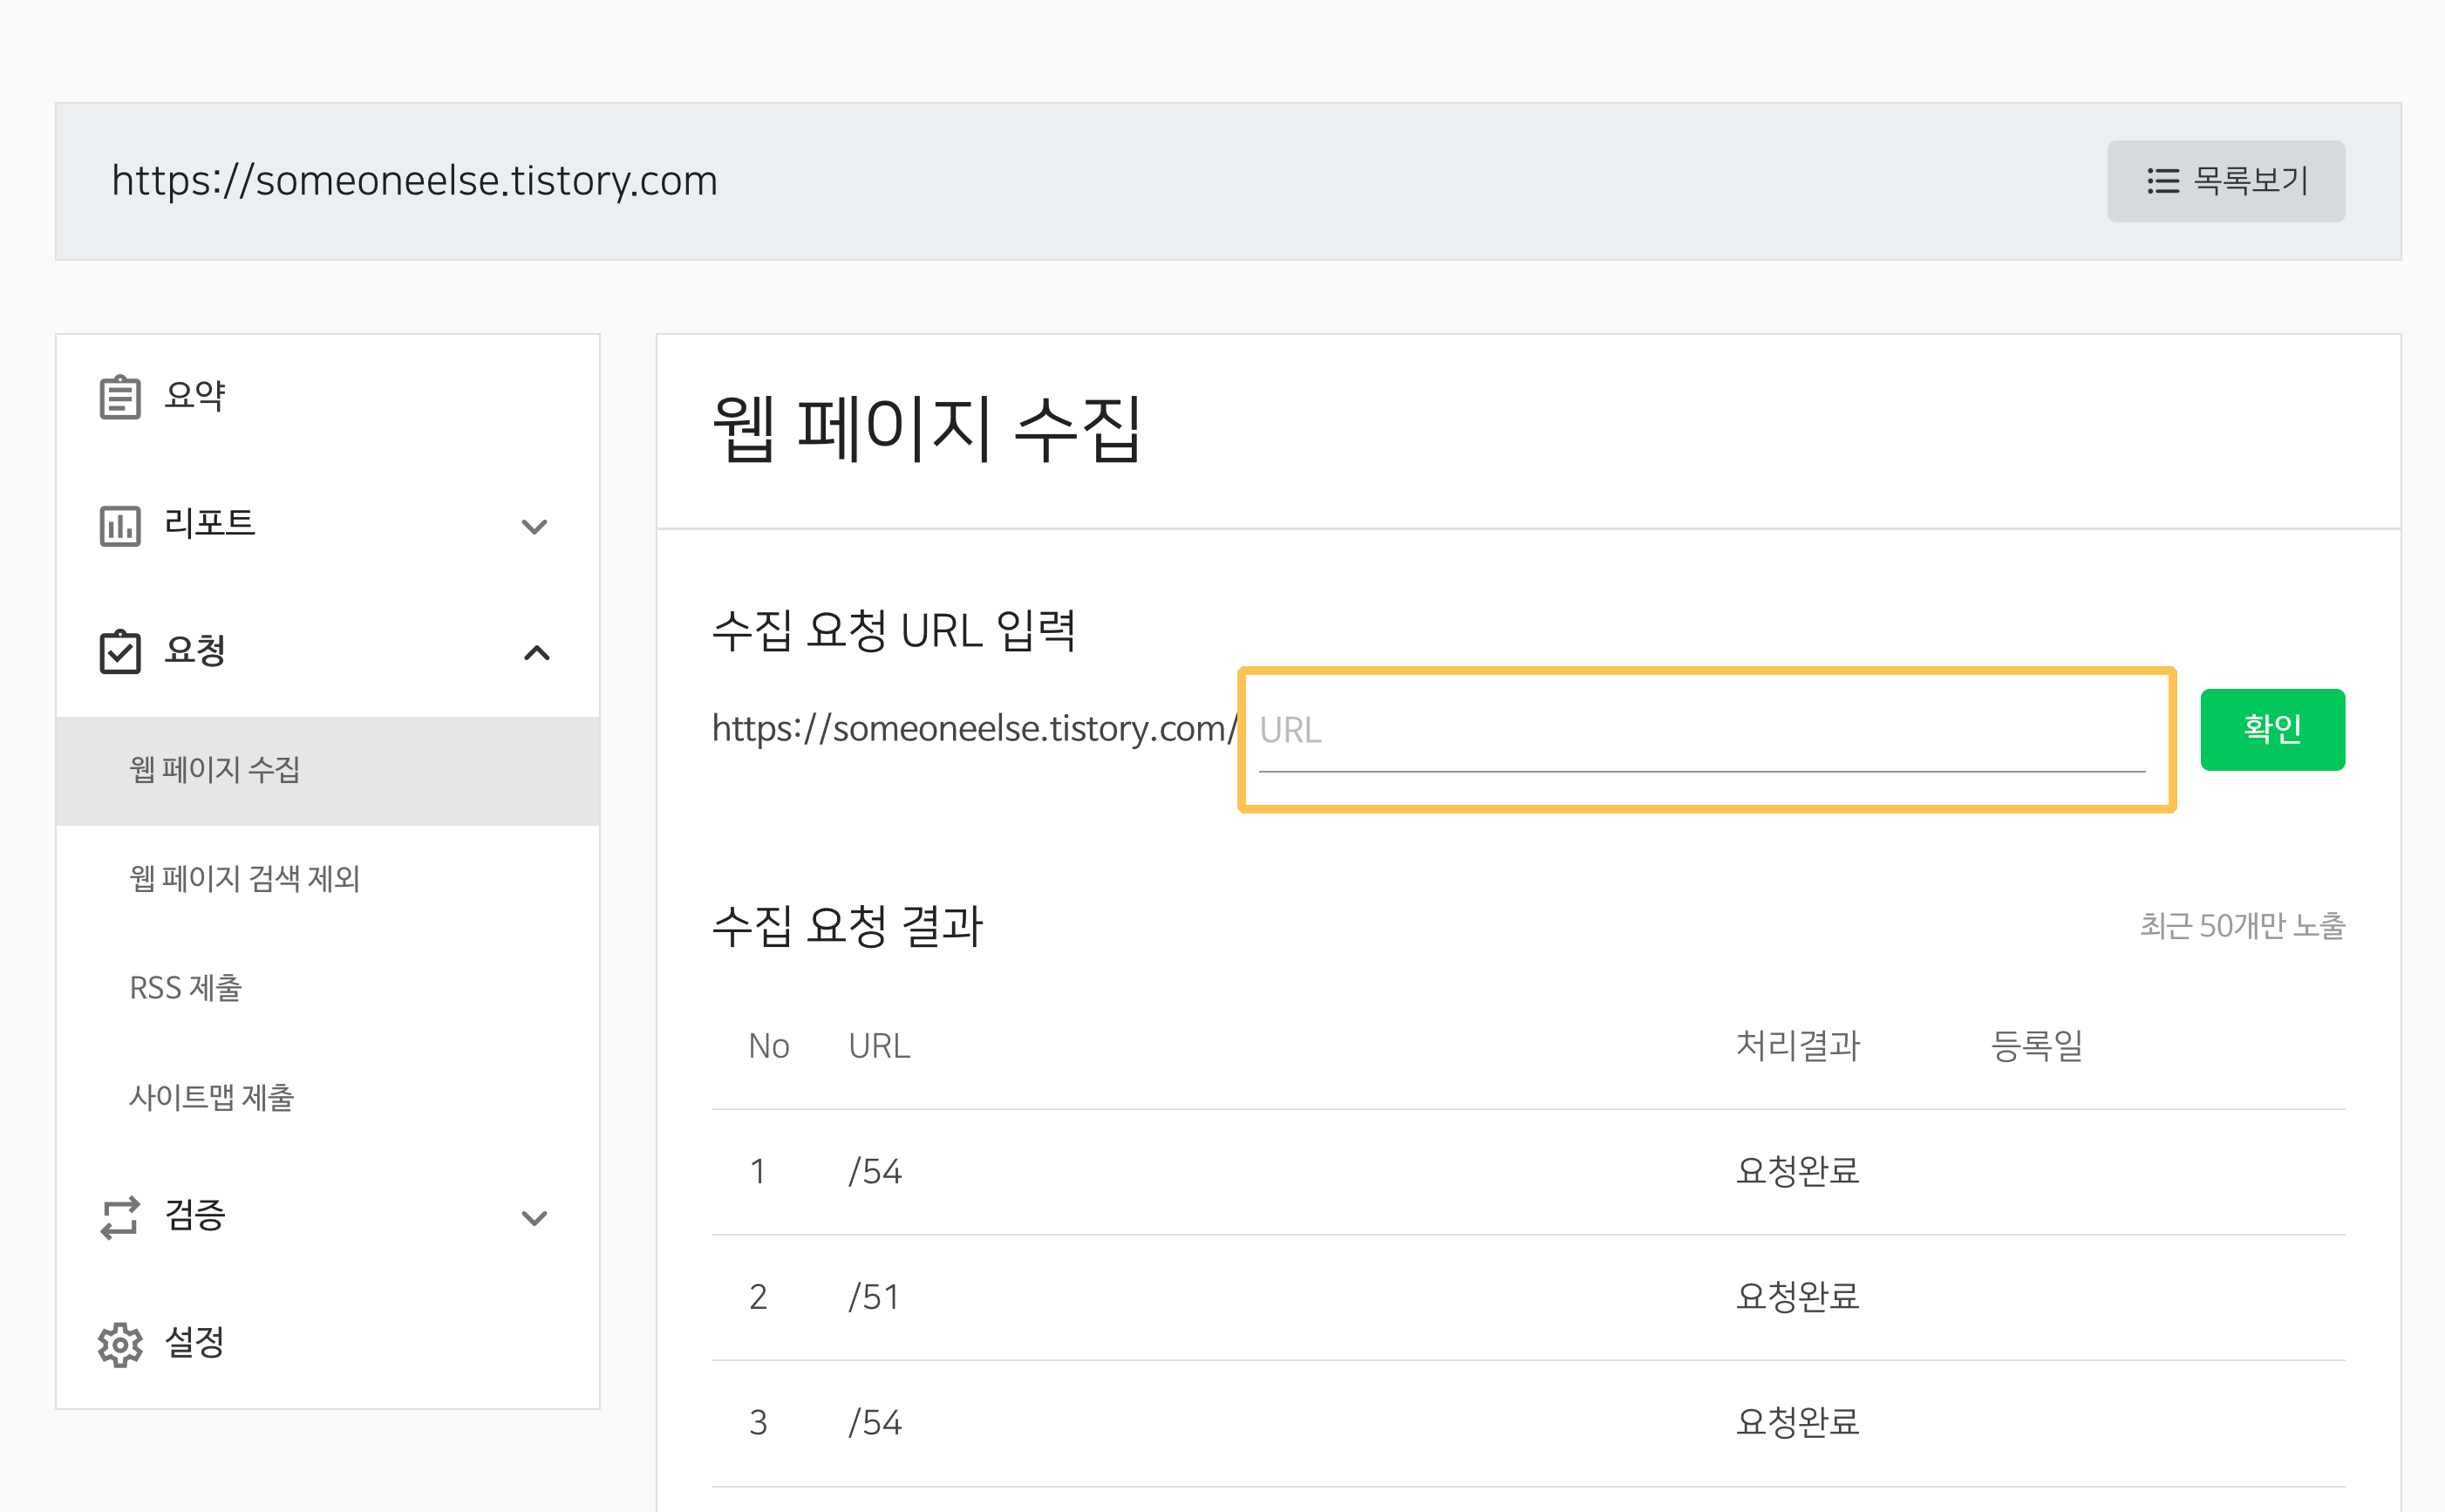The height and width of the screenshot is (1512, 2445).
Task: Click the list icon in 목록보기 button
Action: 2162,181
